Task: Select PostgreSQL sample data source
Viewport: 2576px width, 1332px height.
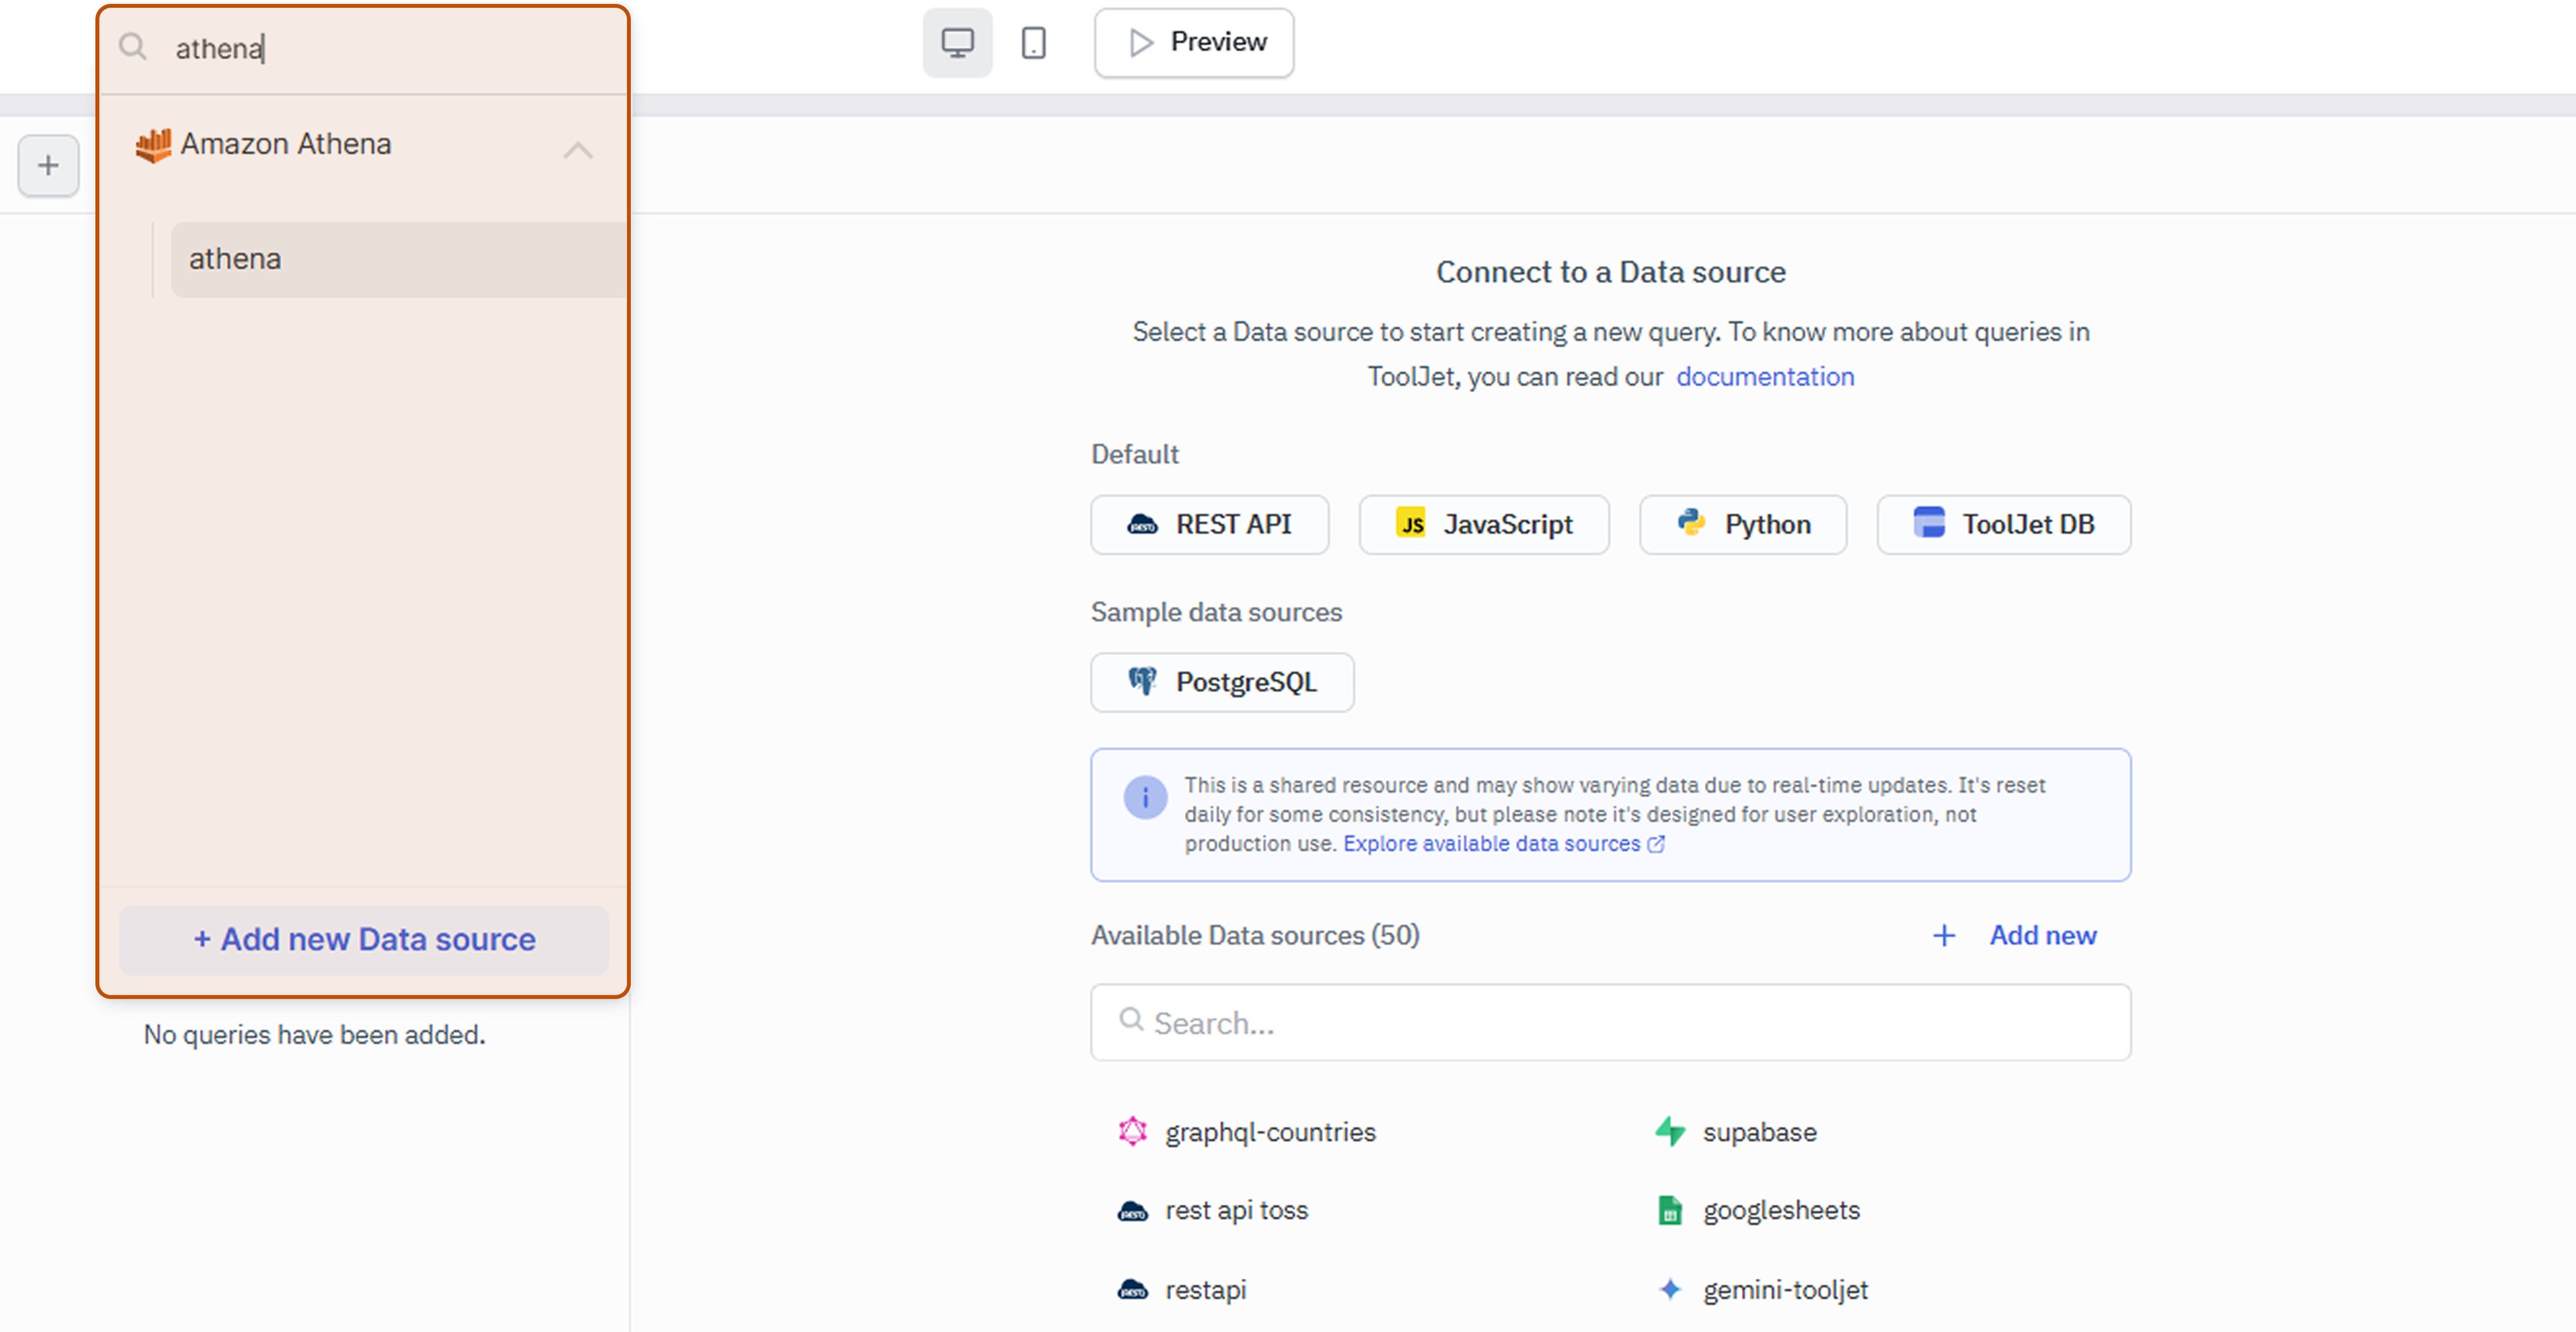Action: [1222, 682]
